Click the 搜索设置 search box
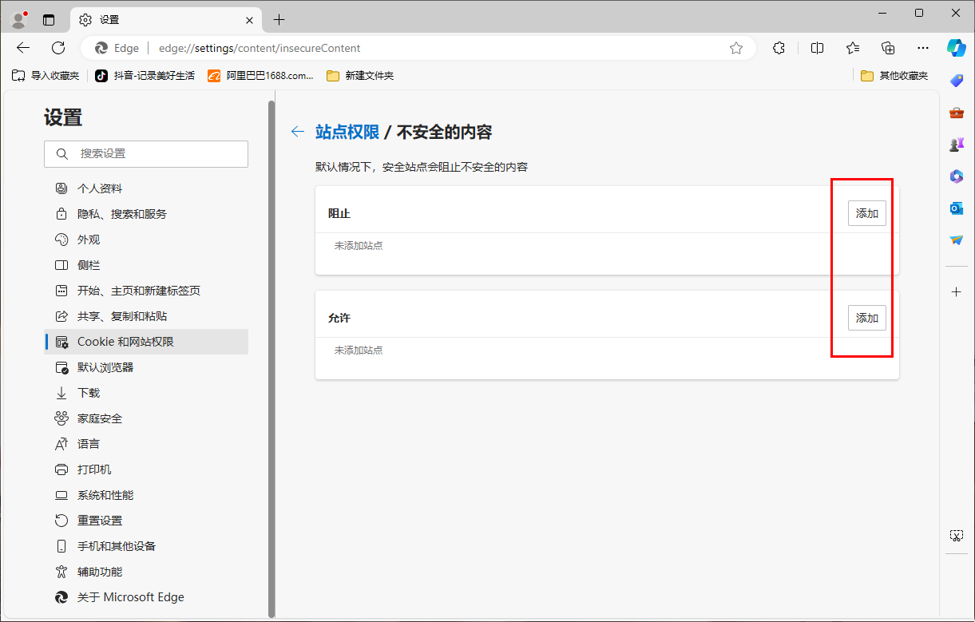Viewport: 975px width, 622px height. (x=146, y=153)
